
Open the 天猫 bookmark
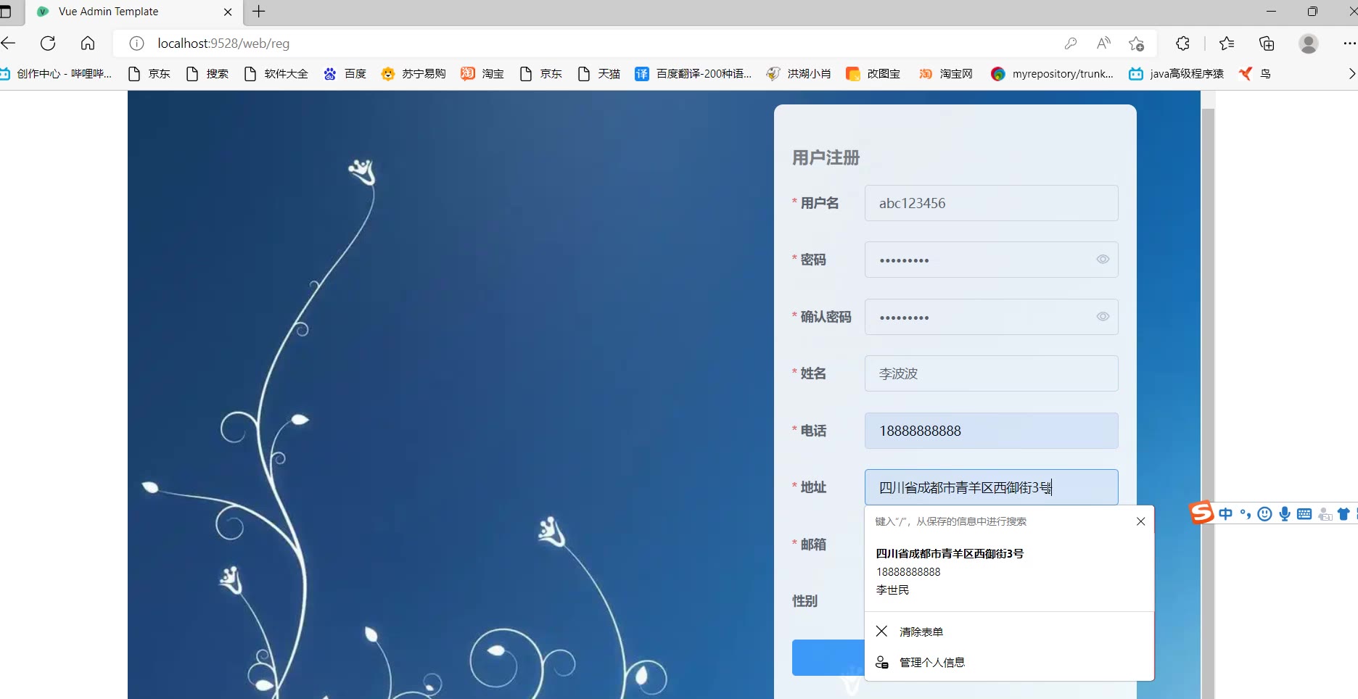click(599, 74)
